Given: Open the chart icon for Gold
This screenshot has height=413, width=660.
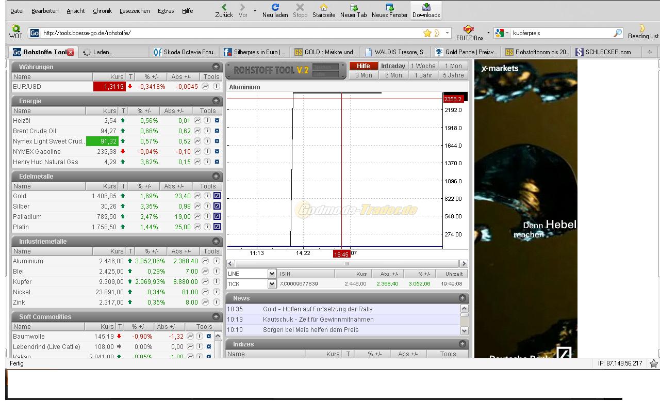Looking at the screenshot, I should tap(197, 196).
